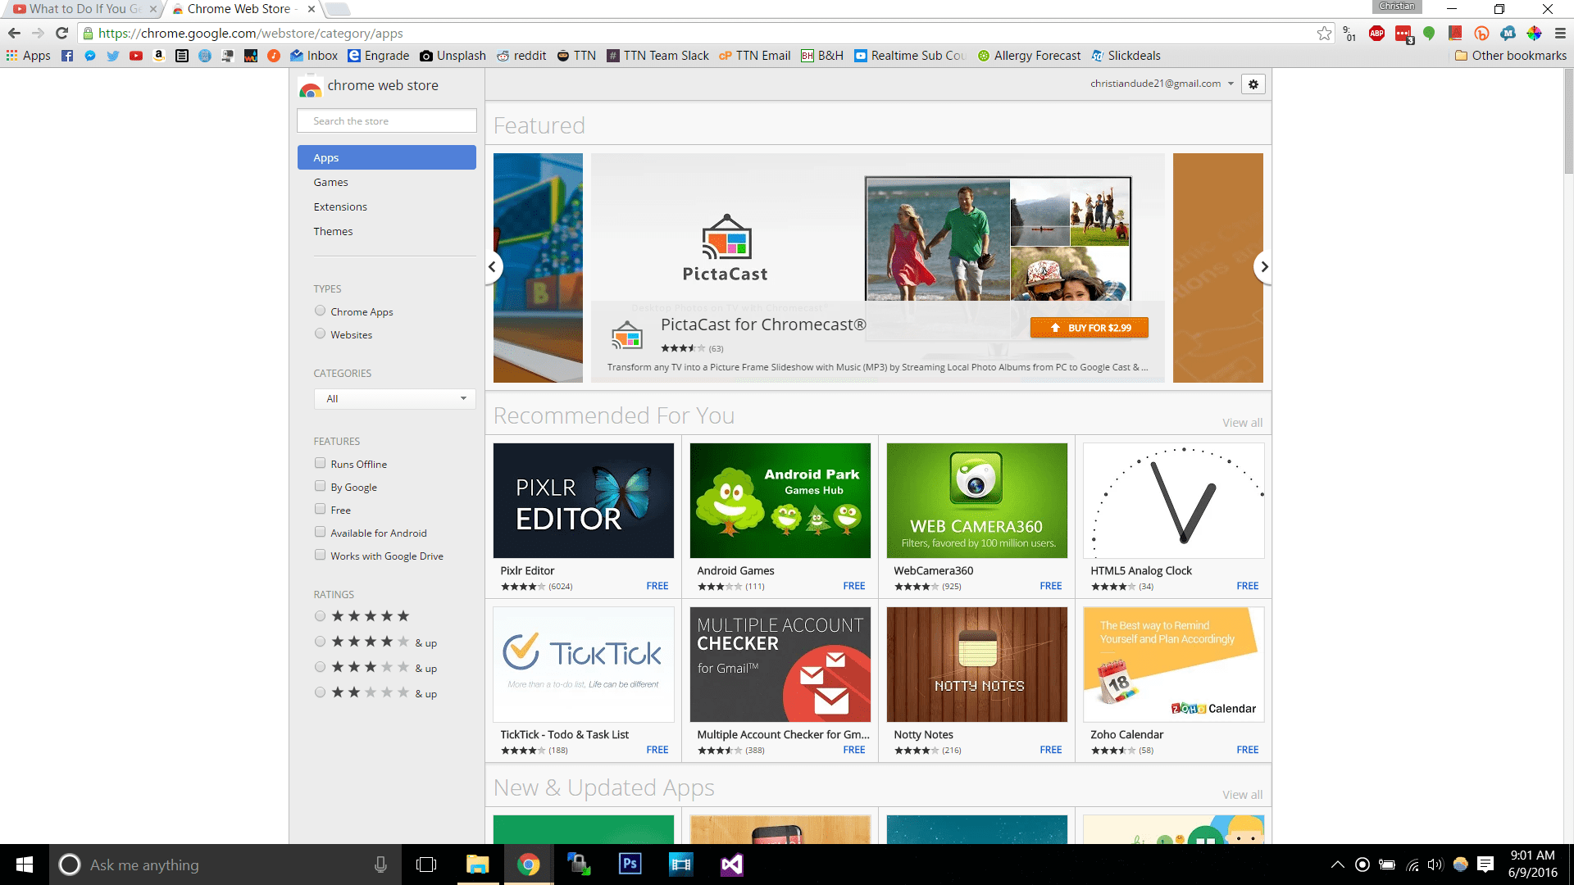This screenshot has height=885, width=1574.
Task: Select the Themes sidebar item
Action: tap(333, 231)
